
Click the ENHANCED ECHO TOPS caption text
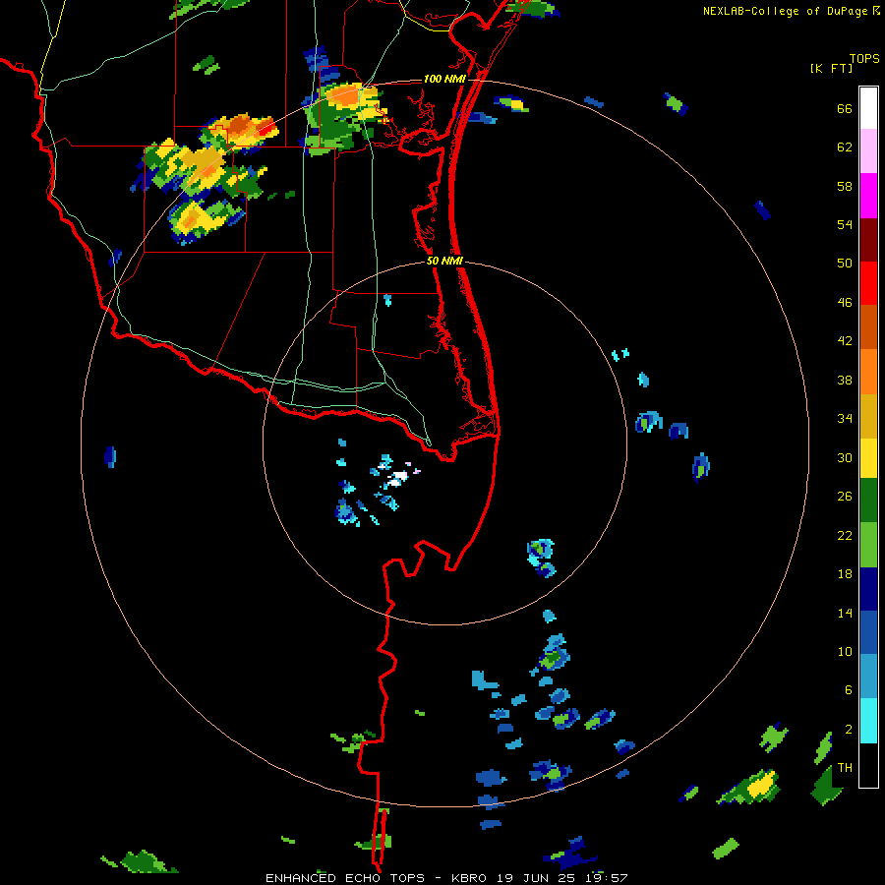tap(345, 878)
